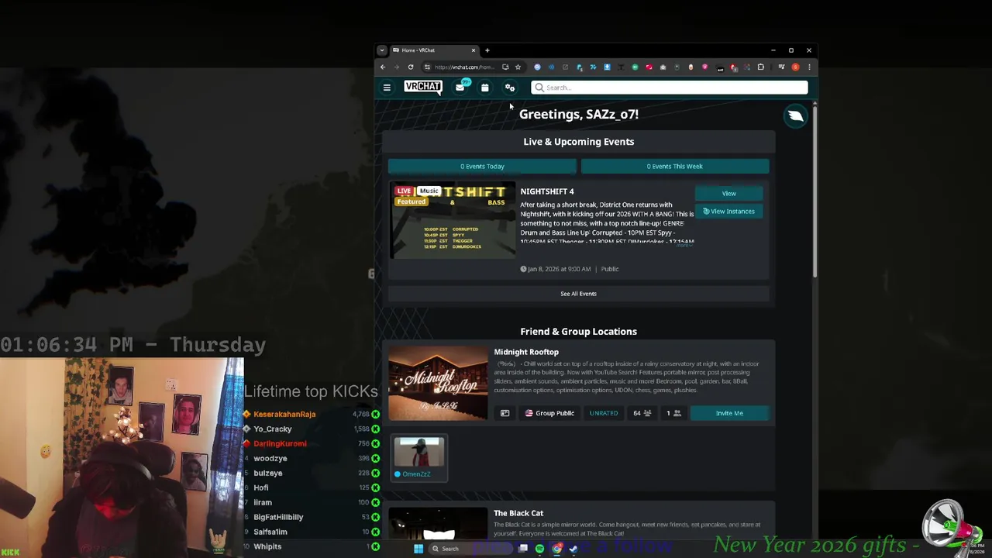
Task: Open Chrome three-dot menu
Action: [x=809, y=67]
